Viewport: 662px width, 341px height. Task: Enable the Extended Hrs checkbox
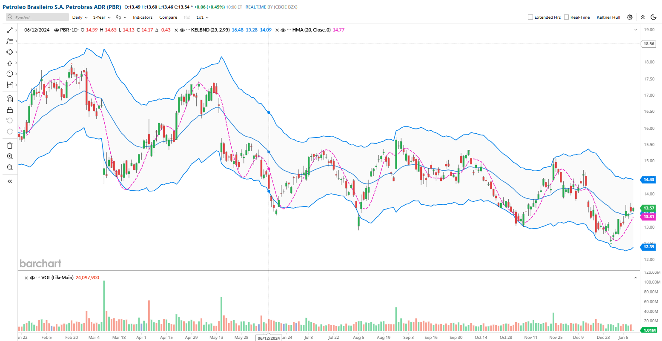click(x=530, y=17)
